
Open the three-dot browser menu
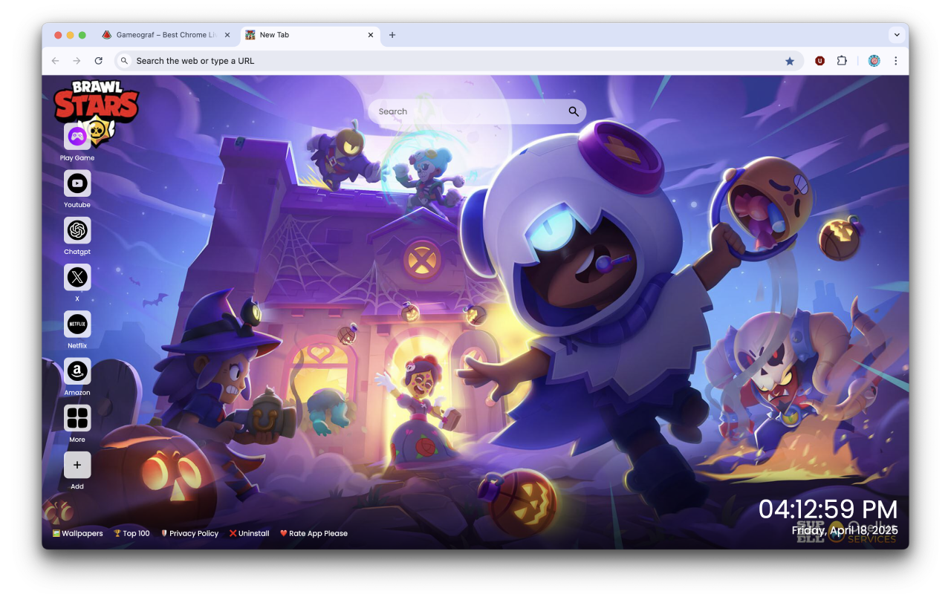(x=896, y=60)
